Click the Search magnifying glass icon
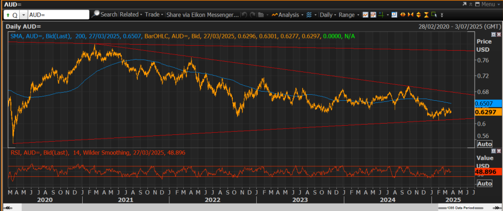Viewport: 503px width, 211px height. click(96, 14)
